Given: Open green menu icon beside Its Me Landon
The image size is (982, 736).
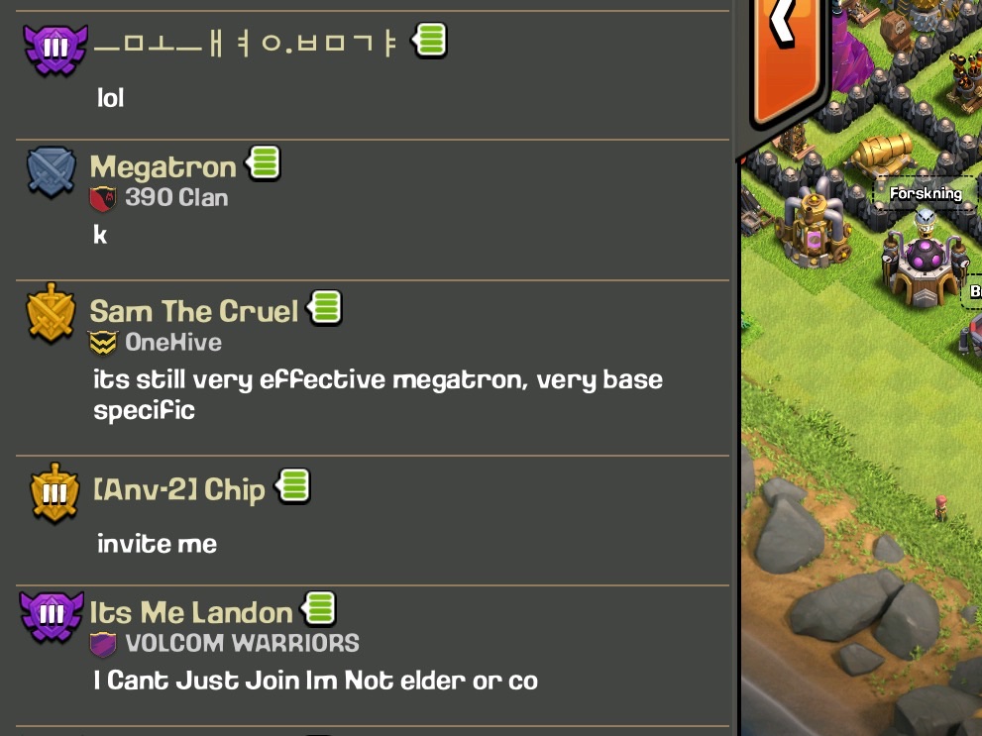Looking at the screenshot, I should (319, 609).
